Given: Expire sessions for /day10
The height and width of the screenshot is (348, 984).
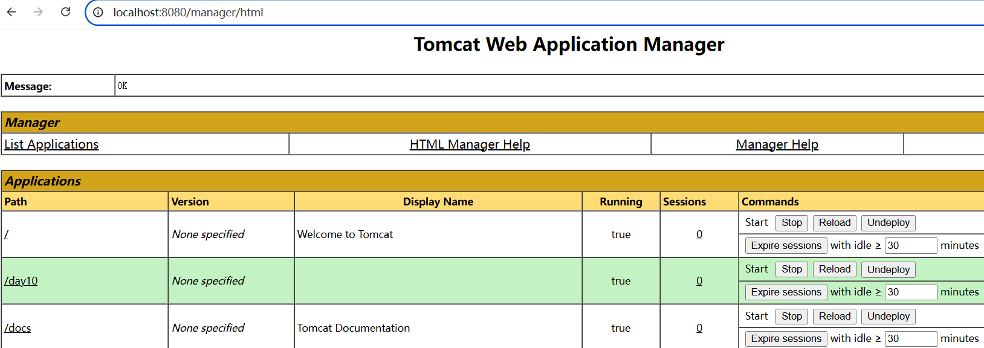Looking at the screenshot, I should pyautogui.click(x=786, y=292).
